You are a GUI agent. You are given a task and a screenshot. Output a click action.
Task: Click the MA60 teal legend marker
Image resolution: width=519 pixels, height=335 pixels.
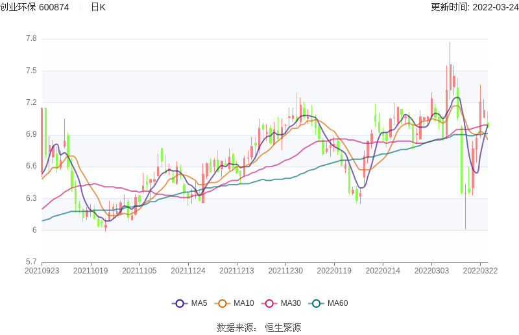point(316,303)
